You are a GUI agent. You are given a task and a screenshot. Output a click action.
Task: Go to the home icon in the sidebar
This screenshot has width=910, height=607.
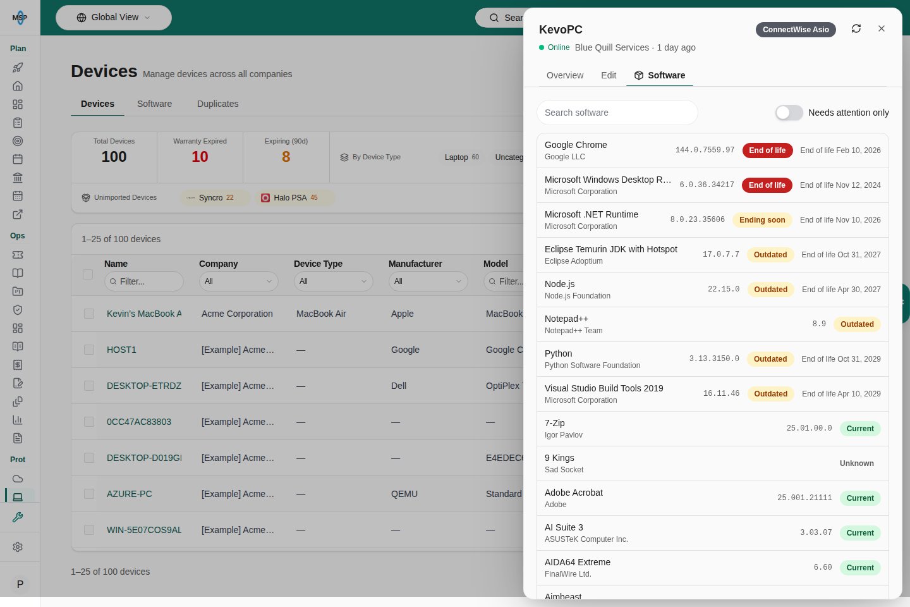pyautogui.click(x=18, y=86)
